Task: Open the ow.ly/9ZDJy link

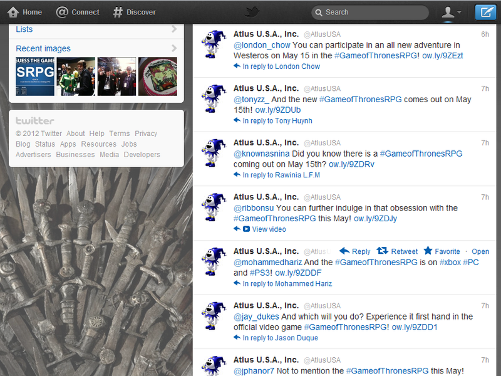Action: [x=375, y=219]
